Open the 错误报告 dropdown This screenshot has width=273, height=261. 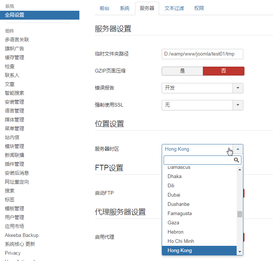[202, 88]
